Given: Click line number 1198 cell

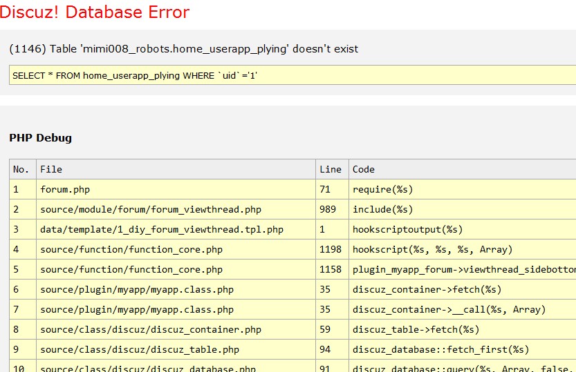Looking at the screenshot, I should pos(332,249).
